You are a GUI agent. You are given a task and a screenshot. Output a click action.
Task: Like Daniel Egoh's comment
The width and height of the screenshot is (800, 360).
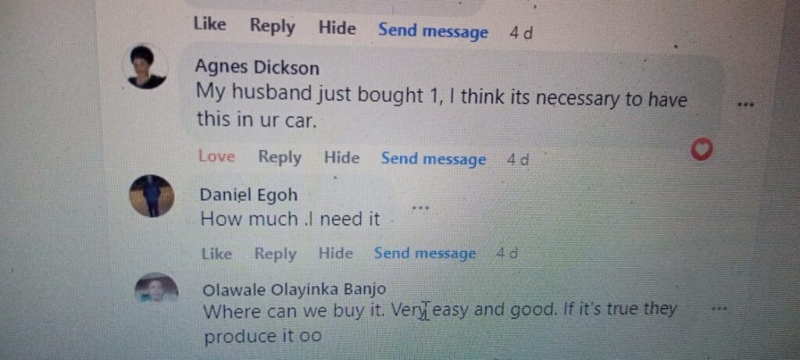click(x=216, y=254)
